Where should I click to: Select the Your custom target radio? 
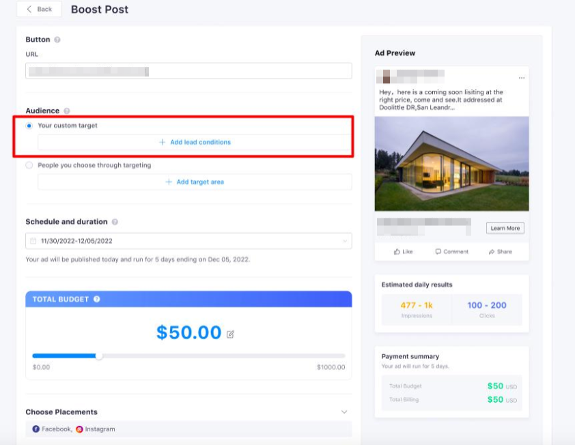29,126
